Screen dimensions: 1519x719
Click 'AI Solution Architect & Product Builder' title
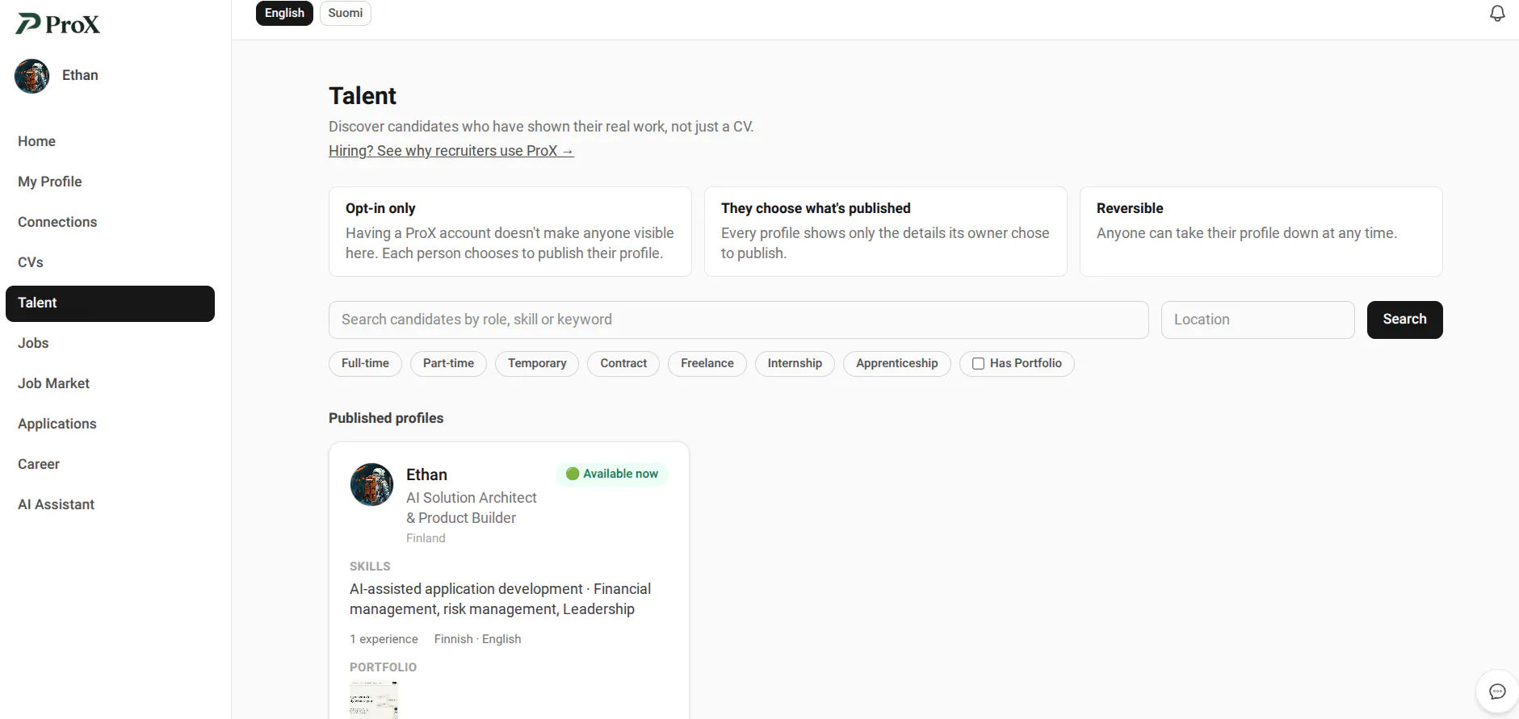pyautogui.click(x=472, y=508)
